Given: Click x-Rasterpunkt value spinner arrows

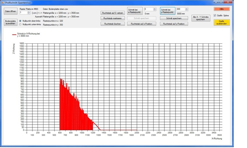Looking at the screenshot, I should pyautogui.click(x=155, y=9).
